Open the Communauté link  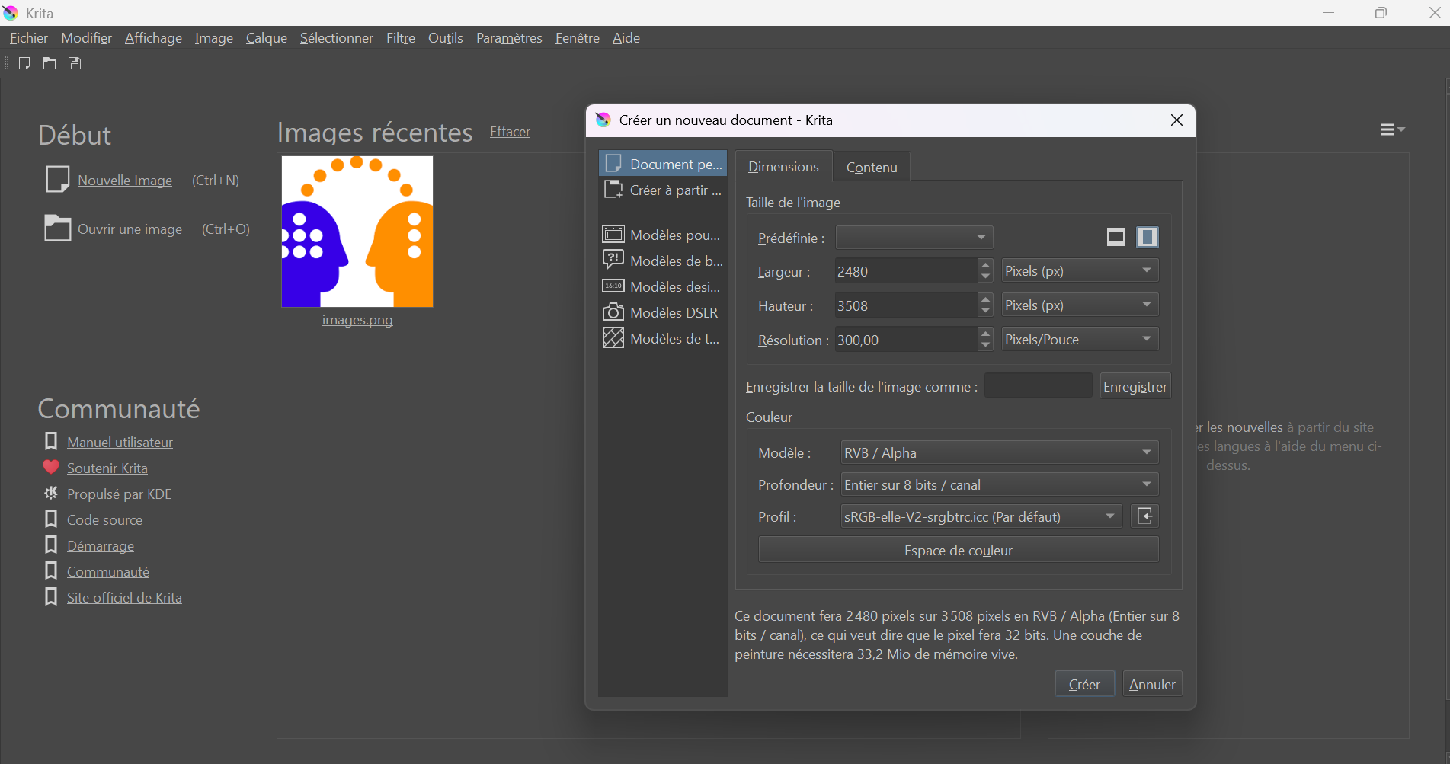[x=108, y=572]
